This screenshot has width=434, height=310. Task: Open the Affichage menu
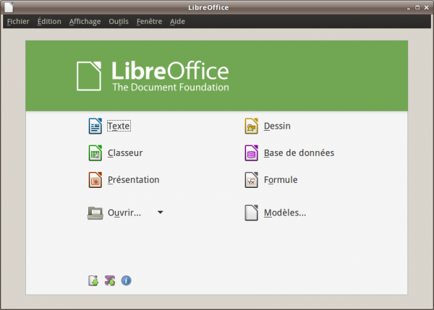click(85, 21)
